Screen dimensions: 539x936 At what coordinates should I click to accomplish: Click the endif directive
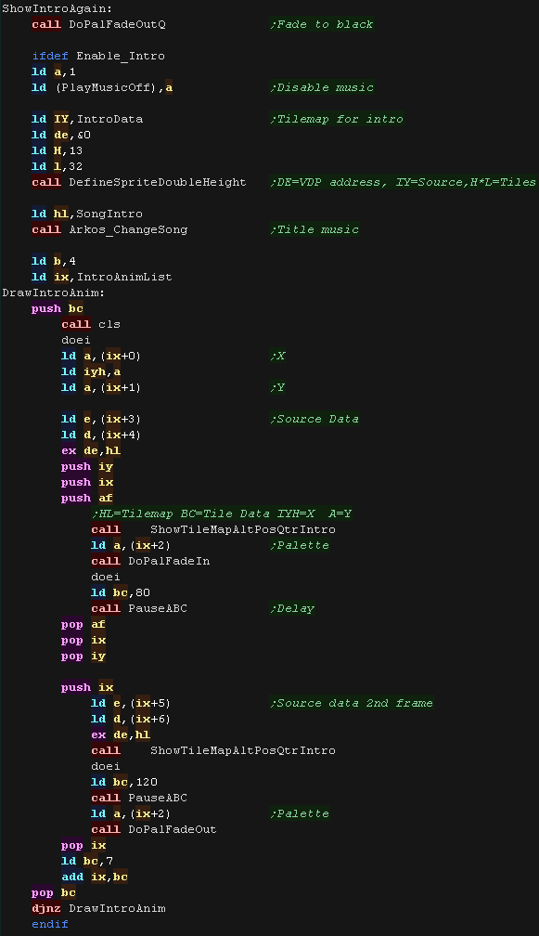(x=50, y=923)
